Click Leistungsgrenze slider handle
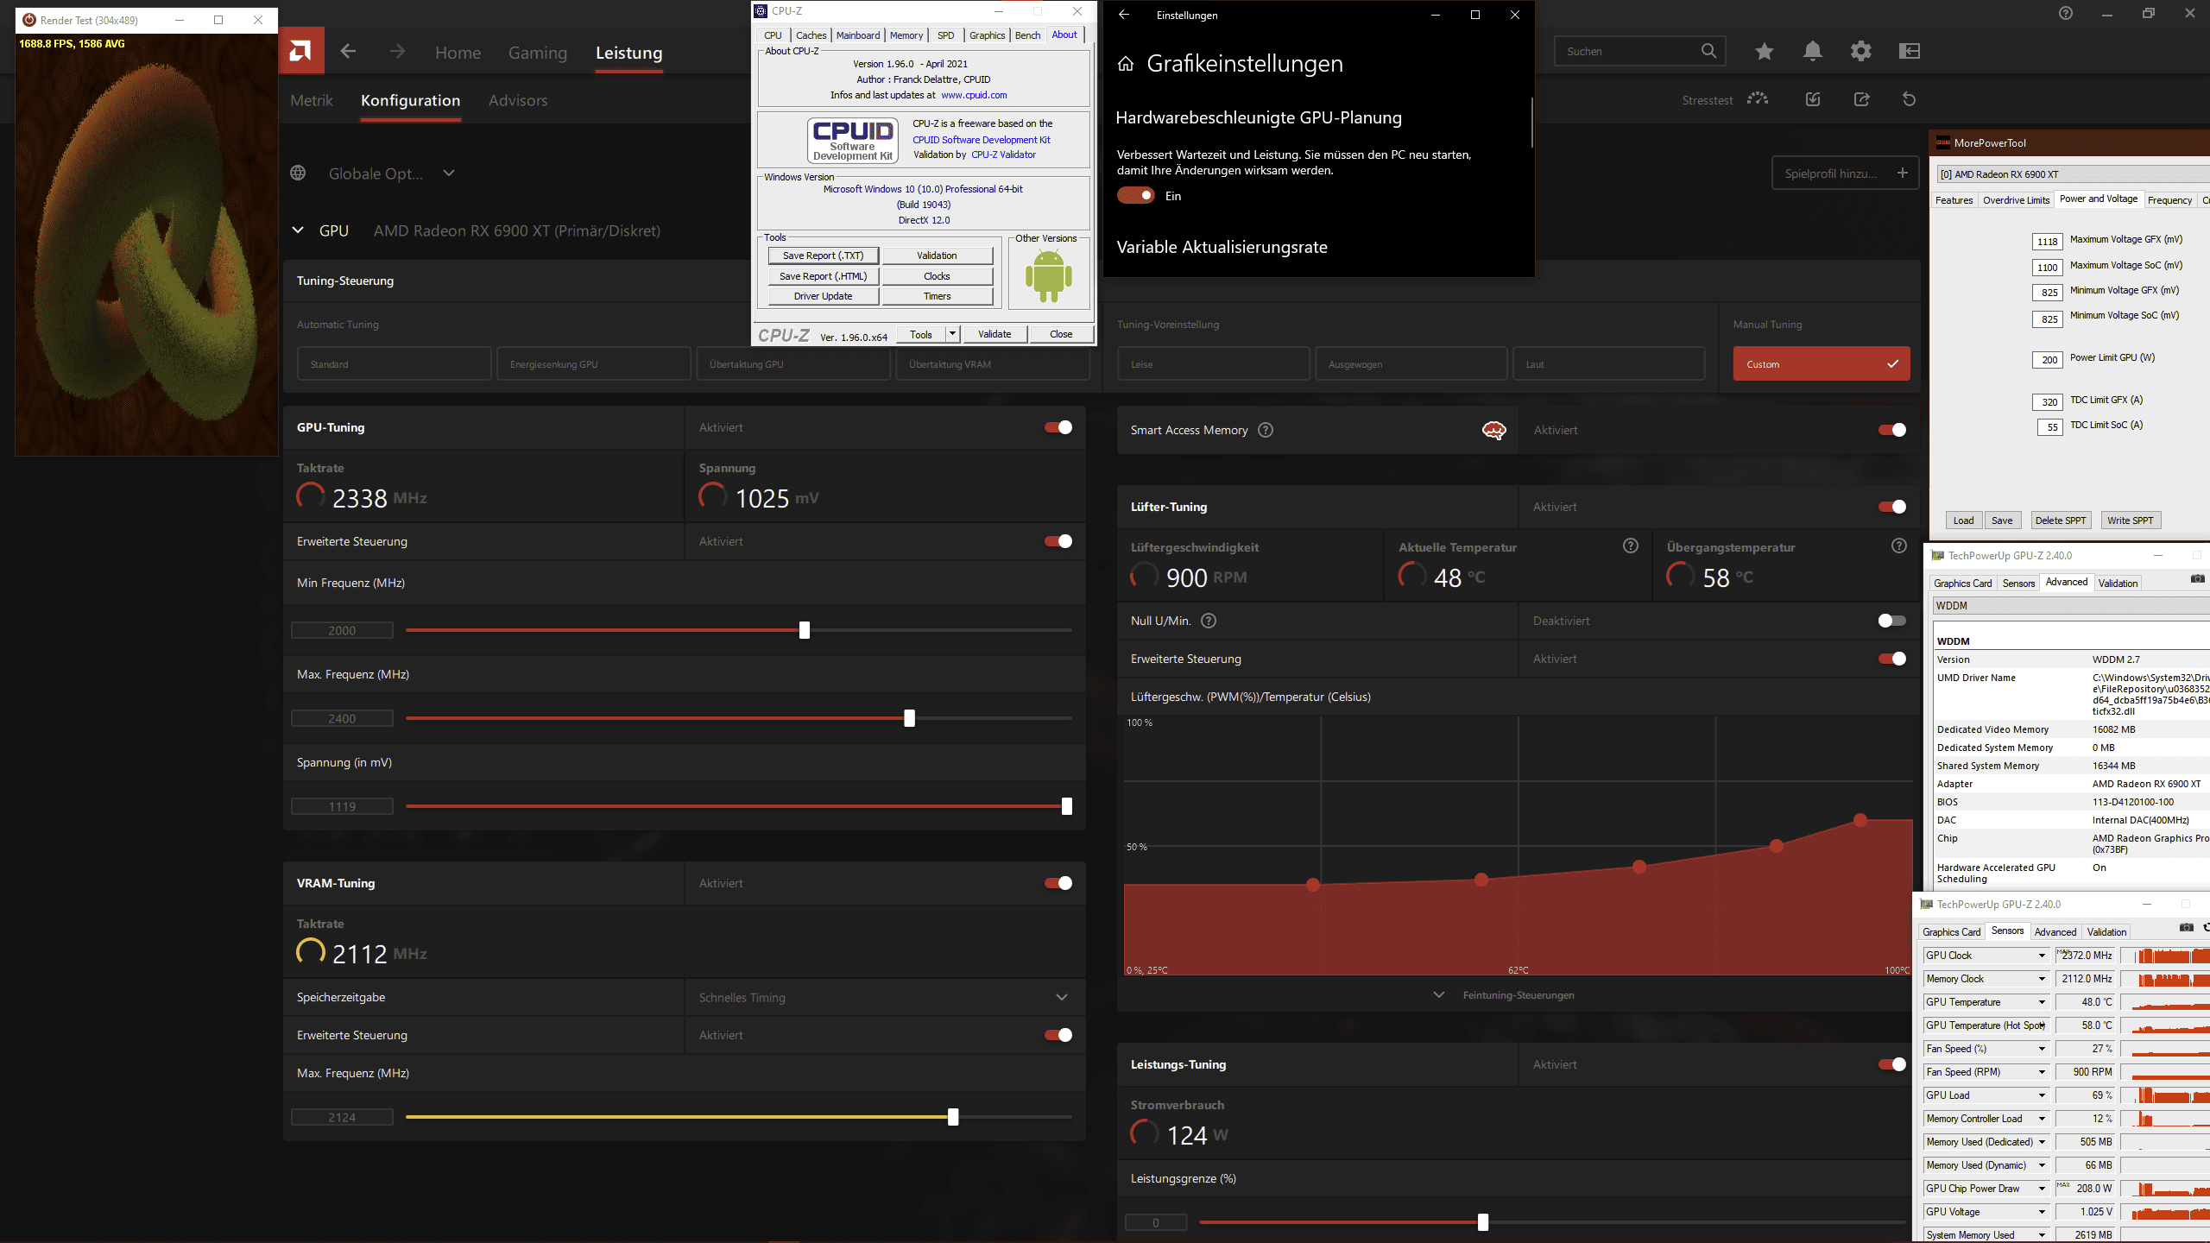2210x1243 pixels. (1483, 1222)
